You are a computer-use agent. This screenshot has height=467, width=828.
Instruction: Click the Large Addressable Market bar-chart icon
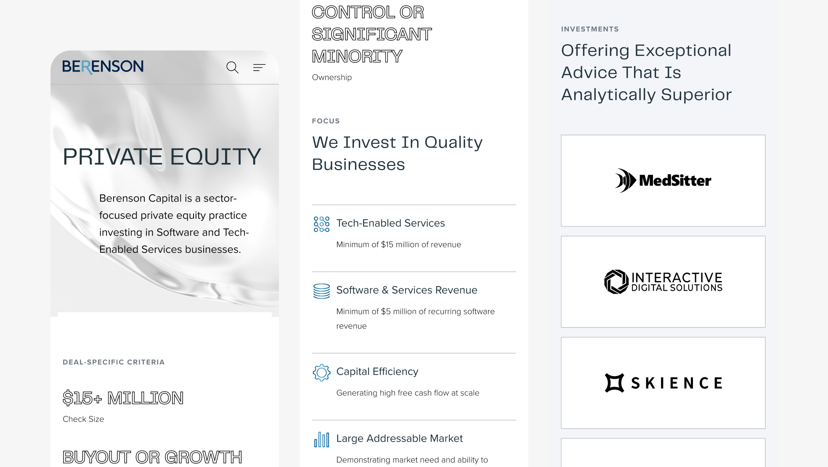coord(321,440)
